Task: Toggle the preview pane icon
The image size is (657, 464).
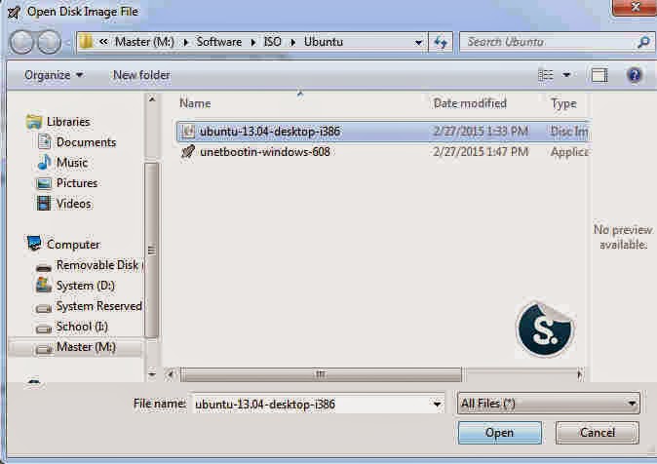Action: click(x=599, y=75)
